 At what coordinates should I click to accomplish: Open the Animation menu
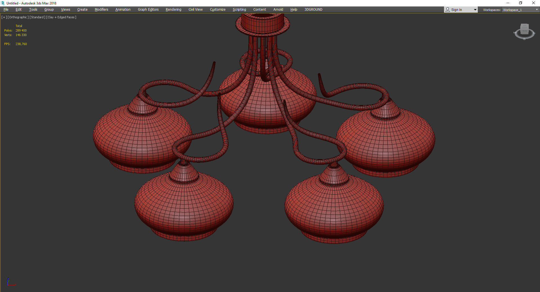point(123,10)
